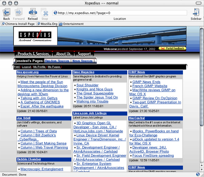Switch to the News Sources tab
204x177 pixels.
82,61
